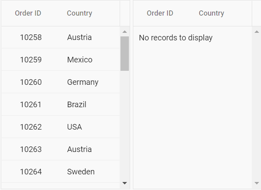Select order 10258 cell
Image resolution: width=261 pixels, height=190 pixels.
tap(31, 38)
